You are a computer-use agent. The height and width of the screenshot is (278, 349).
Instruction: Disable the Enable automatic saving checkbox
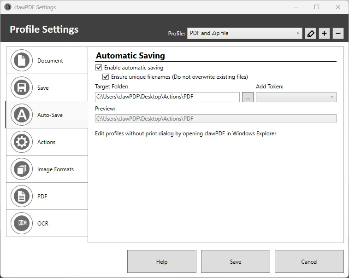[99, 68]
